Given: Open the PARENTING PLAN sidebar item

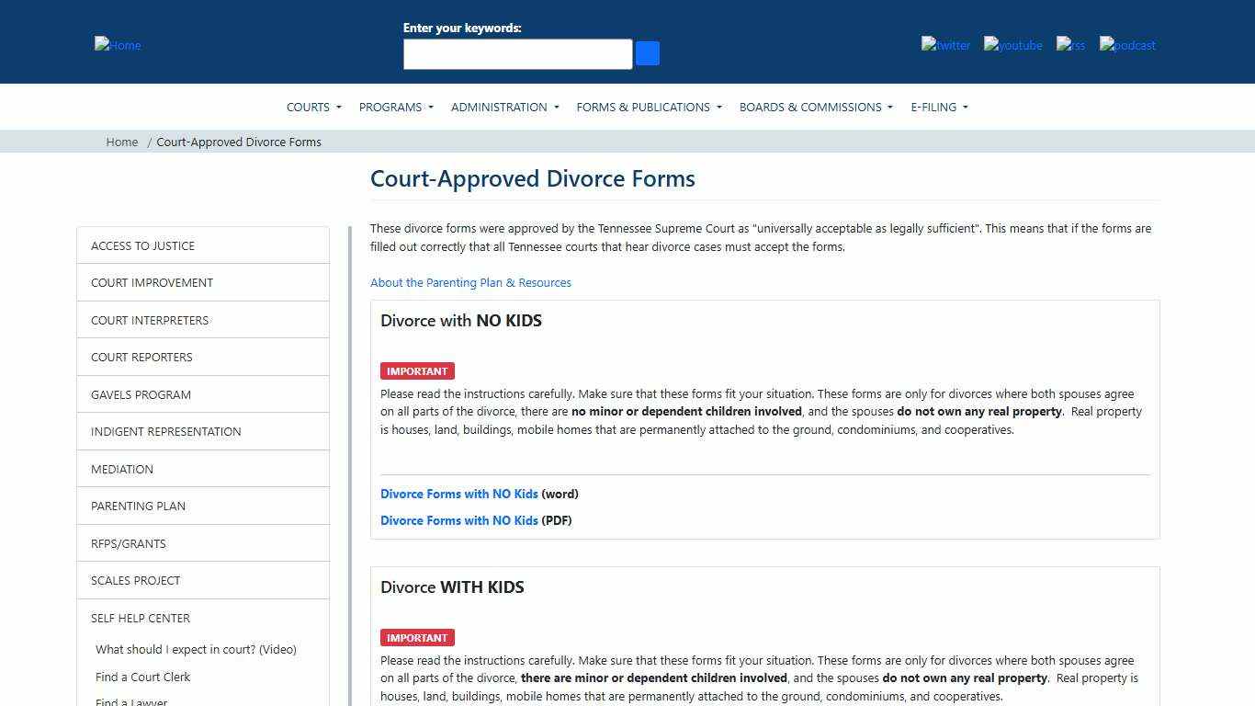Looking at the screenshot, I should (138, 506).
